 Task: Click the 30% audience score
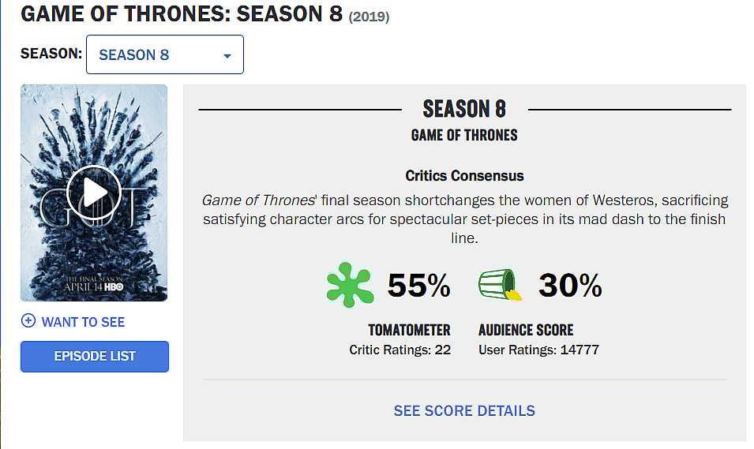570,286
